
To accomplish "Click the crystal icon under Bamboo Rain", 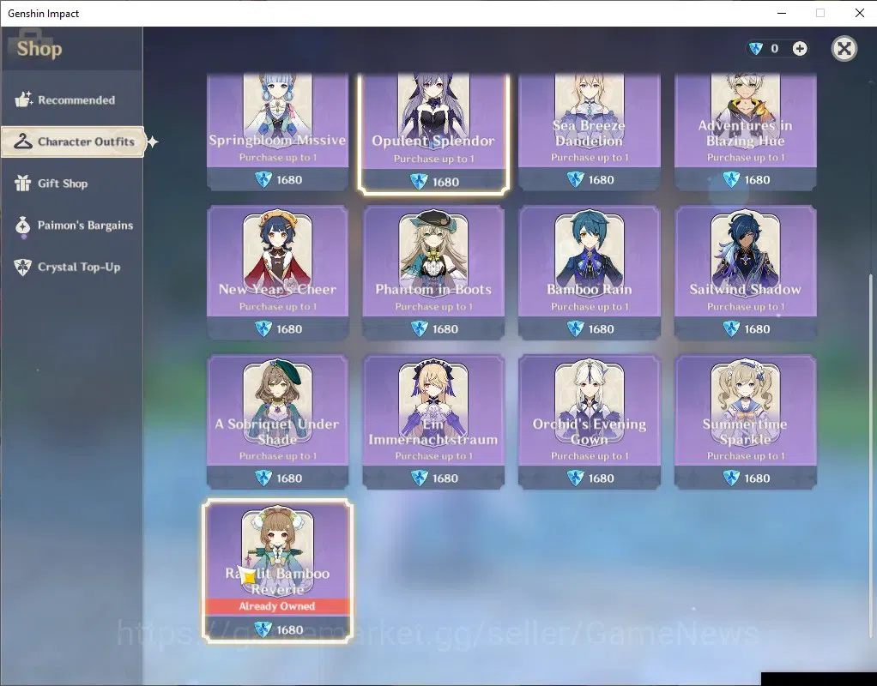I will click(x=576, y=328).
